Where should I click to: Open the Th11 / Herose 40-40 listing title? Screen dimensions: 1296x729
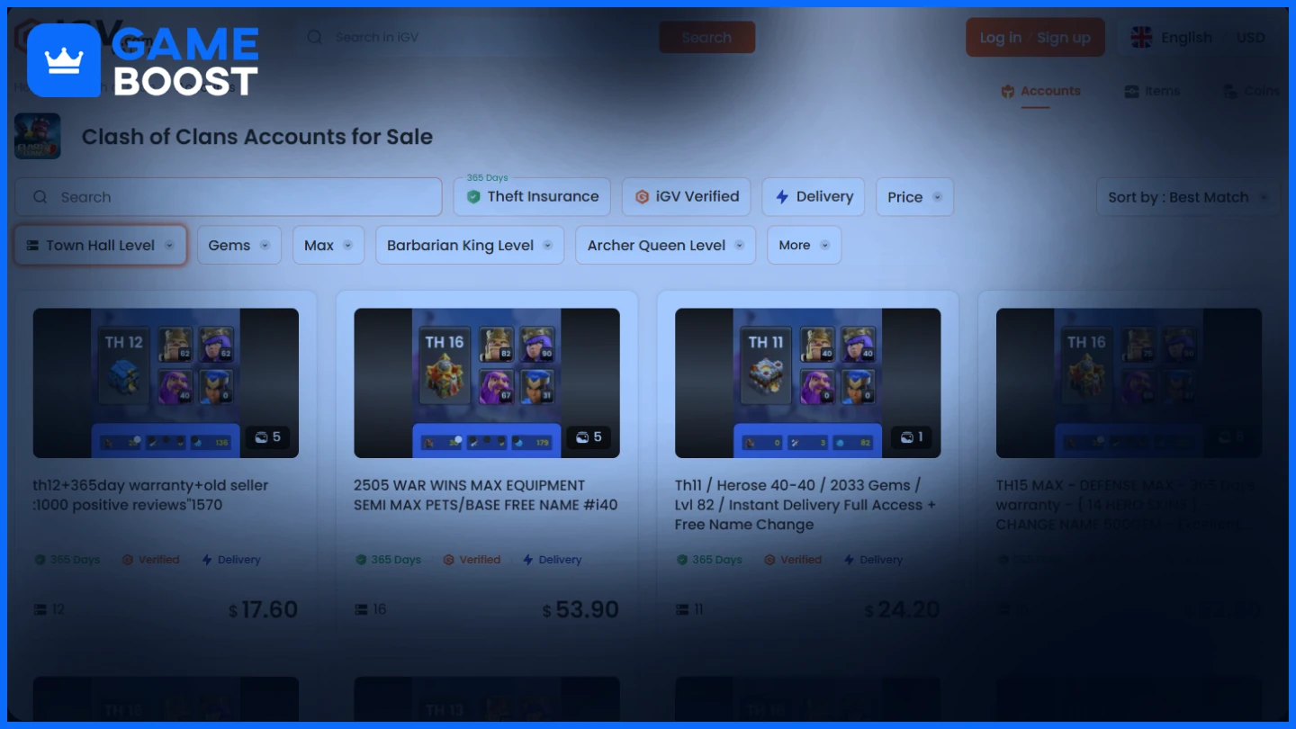pyautogui.click(x=805, y=505)
